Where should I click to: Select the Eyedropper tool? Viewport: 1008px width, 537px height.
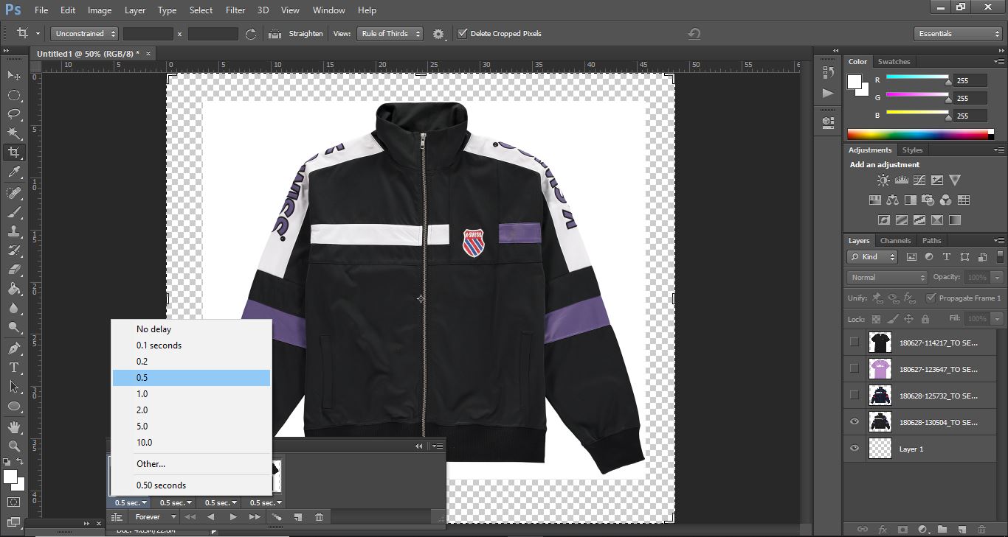pyautogui.click(x=13, y=172)
